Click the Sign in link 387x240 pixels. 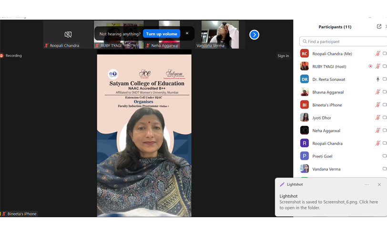coord(283,56)
